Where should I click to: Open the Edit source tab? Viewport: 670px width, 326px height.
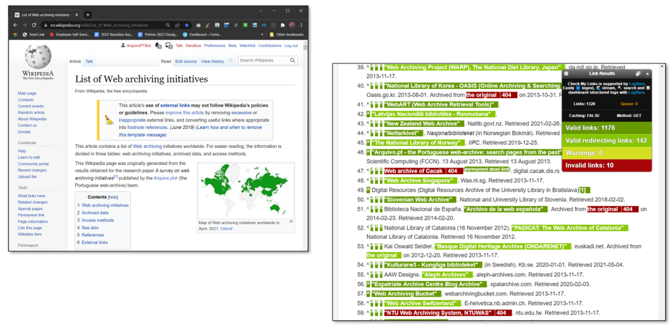[186, 61]
